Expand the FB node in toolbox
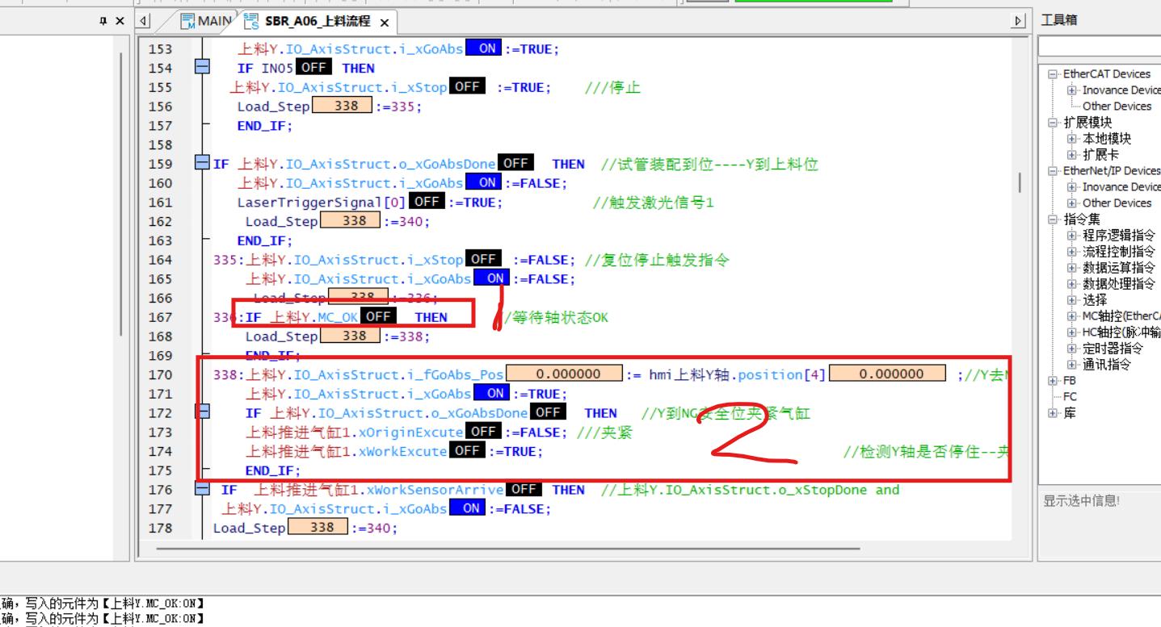Image resolution: width=1161 pixels, height=627 pixels. click(x=1054, y=380)
